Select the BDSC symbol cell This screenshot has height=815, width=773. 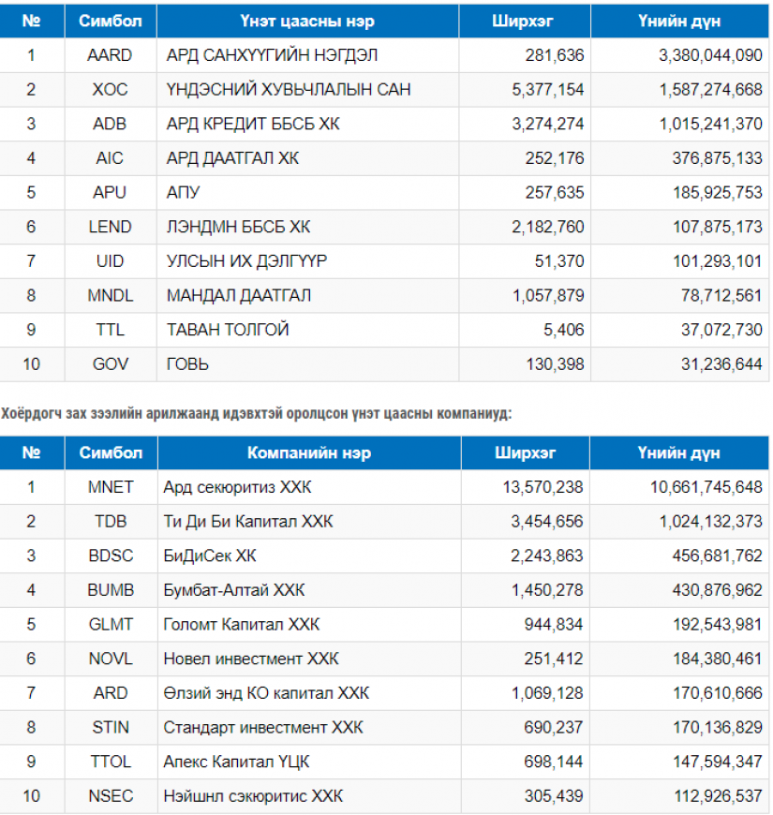(111, 556)
